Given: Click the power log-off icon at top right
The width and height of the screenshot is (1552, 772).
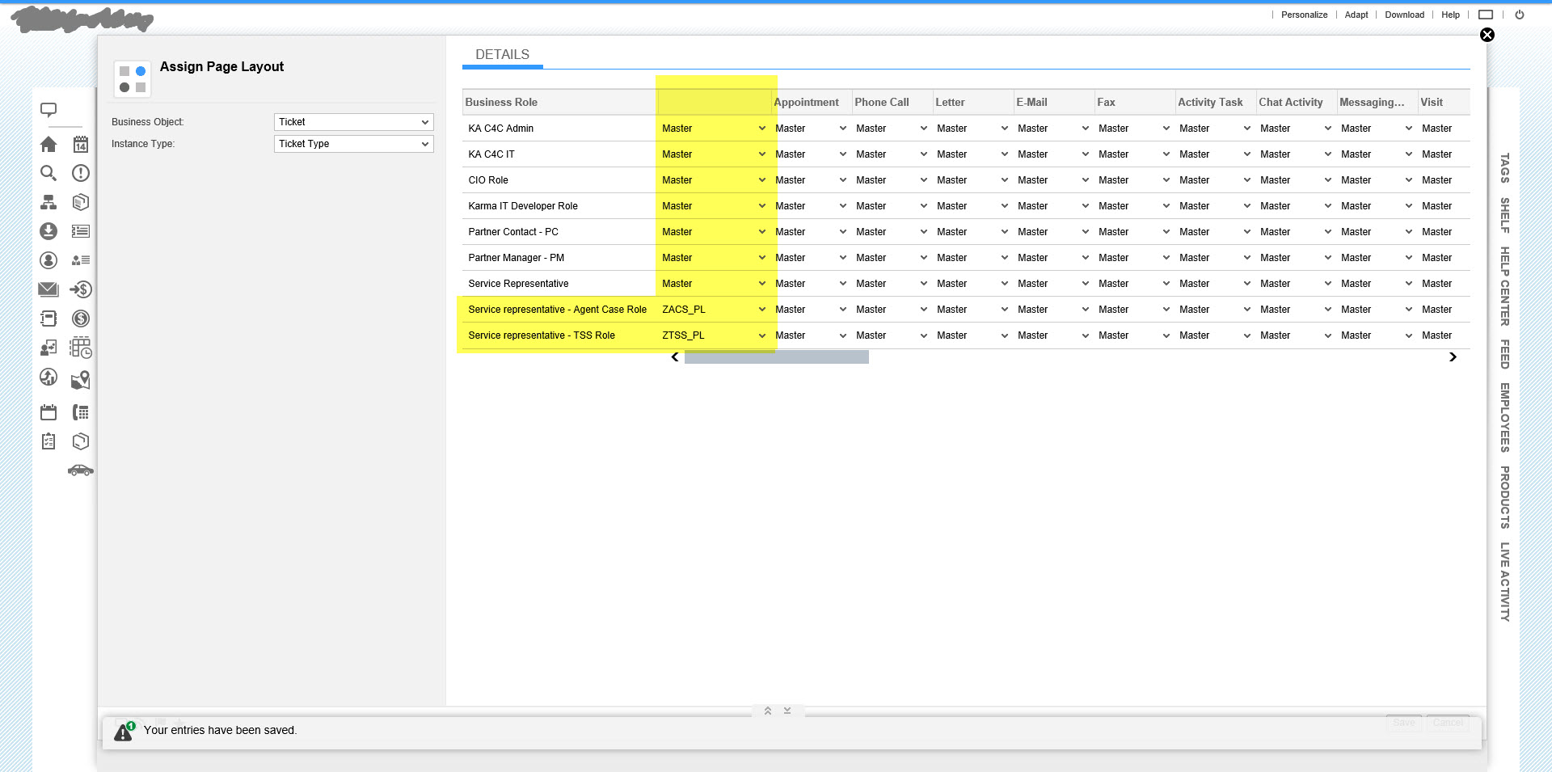Looking at the screenshot, I should click(x=1520, y=15).
